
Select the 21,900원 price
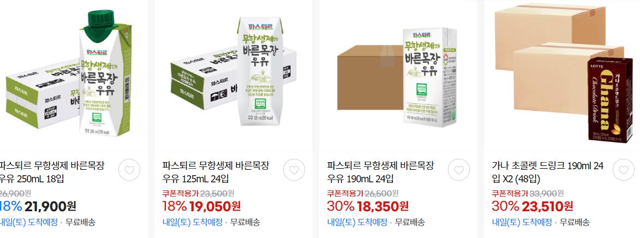click(x=50, y=206)
